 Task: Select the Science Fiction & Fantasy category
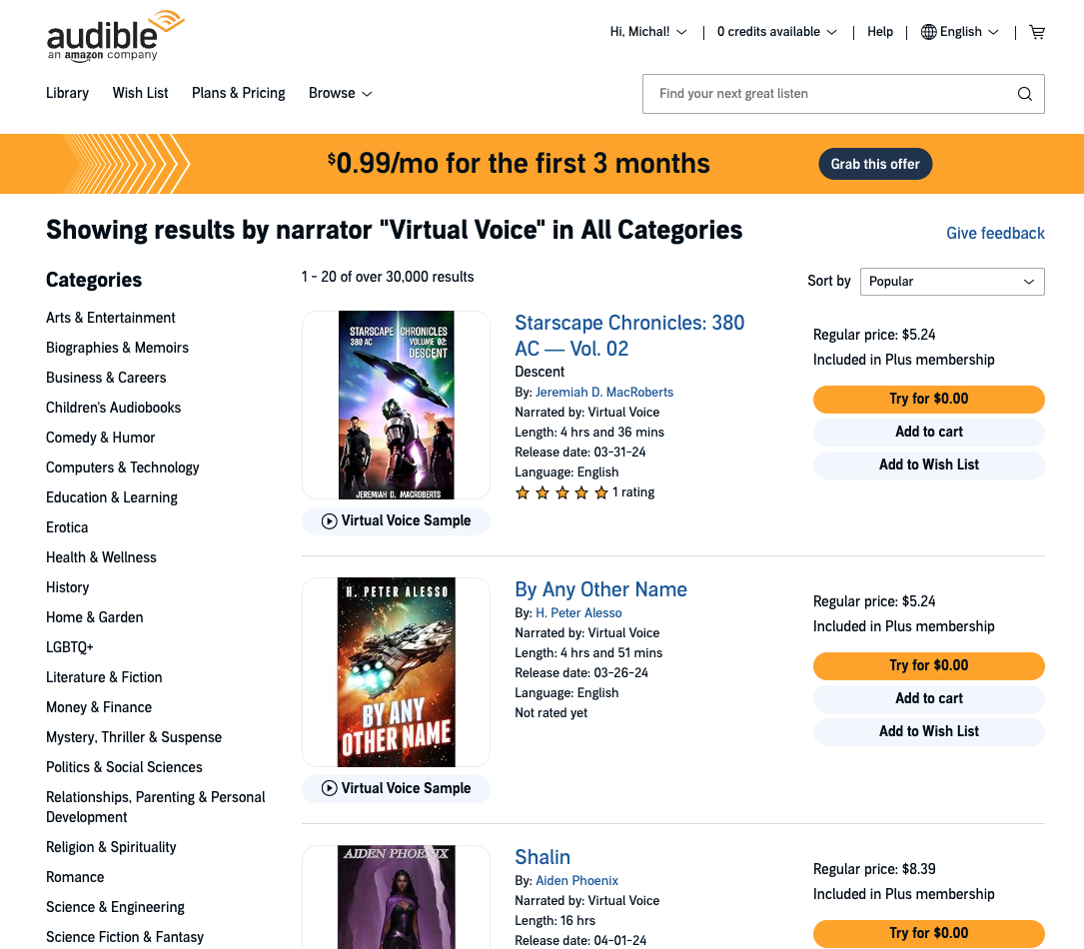point(124,937)
